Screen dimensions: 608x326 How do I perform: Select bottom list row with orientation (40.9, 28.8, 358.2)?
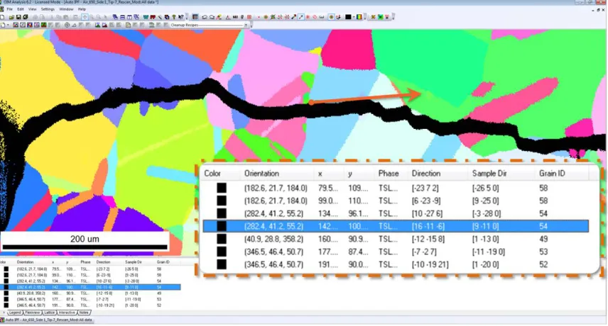pos(90,293)
